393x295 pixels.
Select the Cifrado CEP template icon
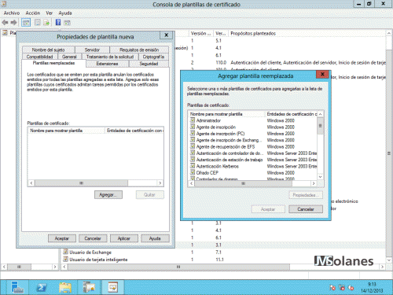coord(193,172)
